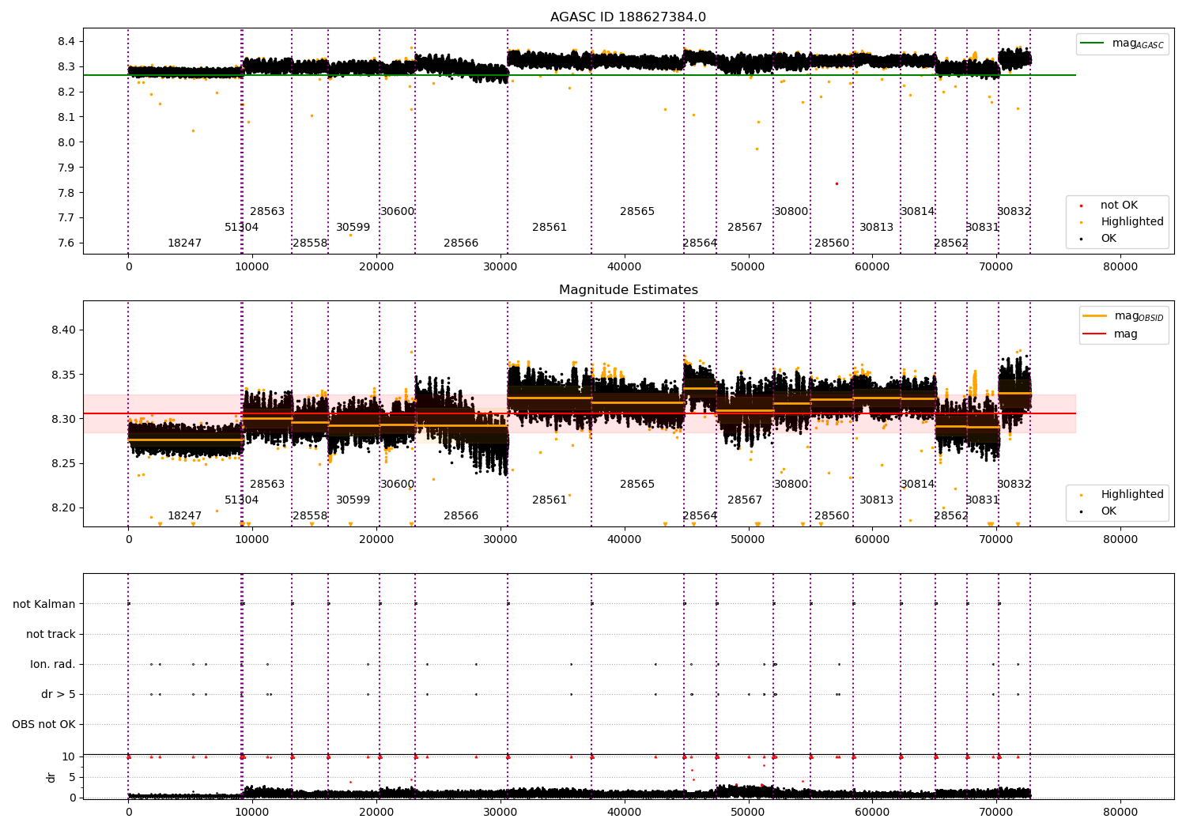Image resolution: width=1186 pixels, height=830 pixels.
Task: Click obsid label '28567' in the Magnitude Estimates plot
Action: 745,500
